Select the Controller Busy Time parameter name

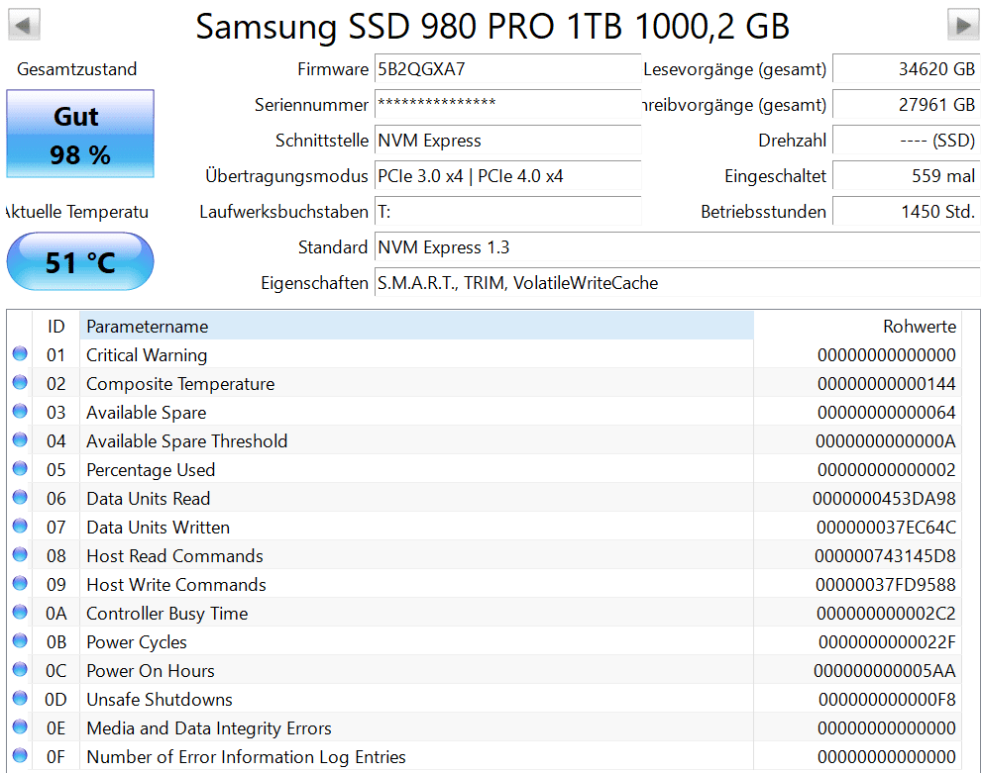click(x=167, y=615)
